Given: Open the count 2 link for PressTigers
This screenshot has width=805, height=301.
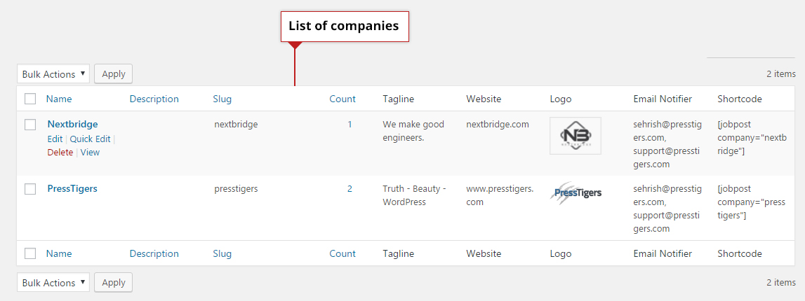Looking at the screenshot, I should [350, 188].
